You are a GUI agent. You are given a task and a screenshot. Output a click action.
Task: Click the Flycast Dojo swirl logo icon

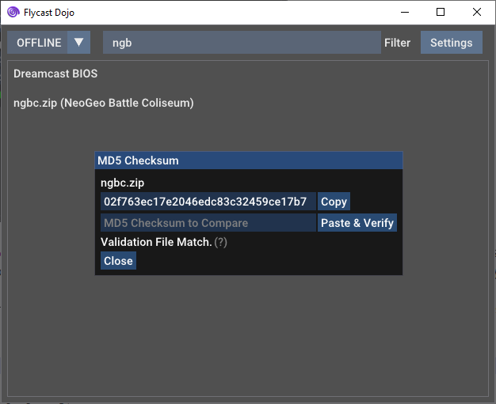pyautogui.click(x=13, y=12)
